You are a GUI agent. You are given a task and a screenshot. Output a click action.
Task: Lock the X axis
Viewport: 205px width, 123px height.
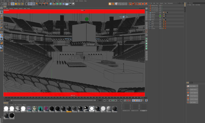26,4
